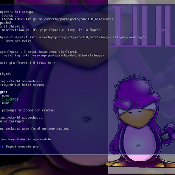The height and width of the screenshot is (175, 175).
Task: Click the 'ning packages ...' line
Action: [x=15, y=121]
